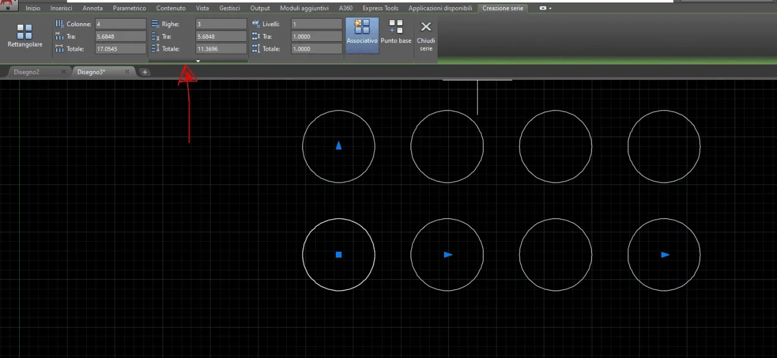Open the Applicazioni disponibili ribbon tab
This screenshot has width=777, height=358.
pyautogui.click(x=440, y=8)
